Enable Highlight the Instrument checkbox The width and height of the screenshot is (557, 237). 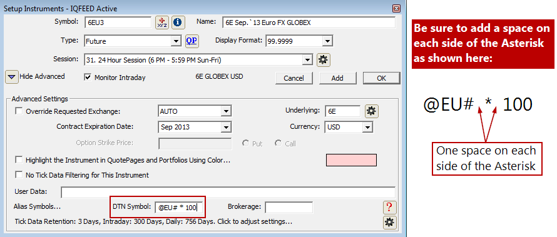[19, 160]
